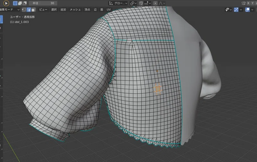Open the 追加 menu
The image size is (257, 162).
[63, 10]
